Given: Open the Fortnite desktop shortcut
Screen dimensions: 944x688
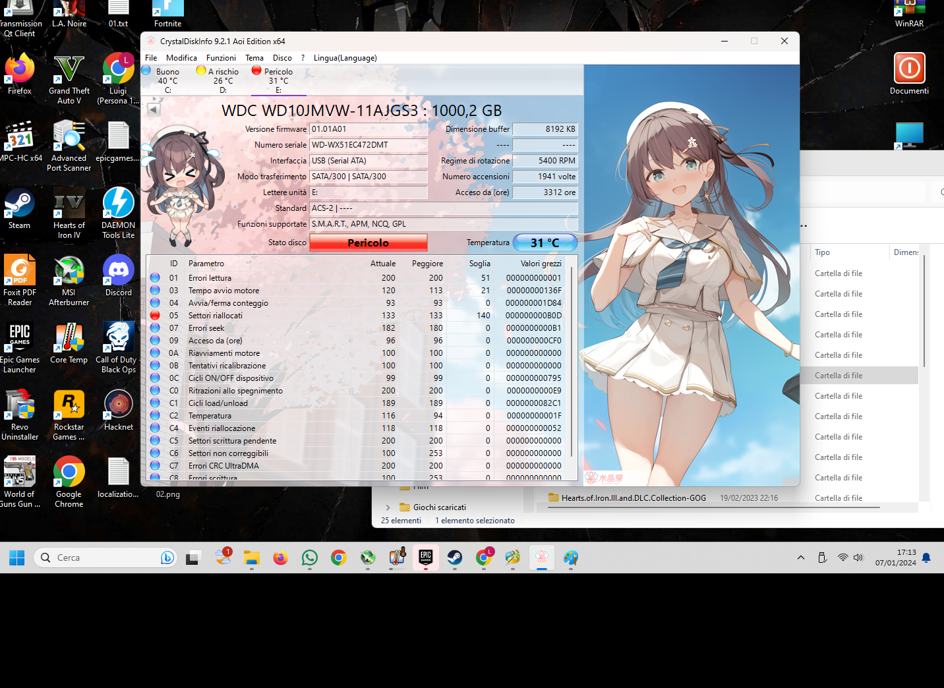Looking at the screenshot, I should pyautogui.click(x=168, y=14).
